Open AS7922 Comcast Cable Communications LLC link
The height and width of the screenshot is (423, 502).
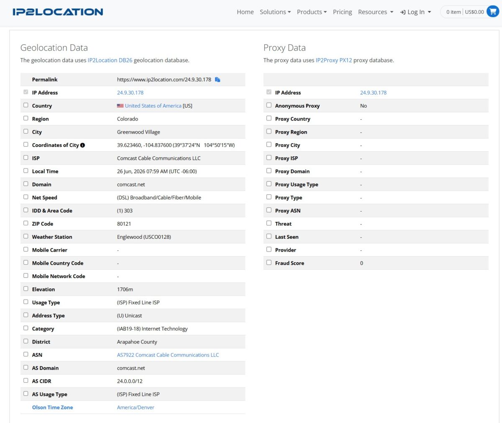pyautogui.click(x=168, y=355)
